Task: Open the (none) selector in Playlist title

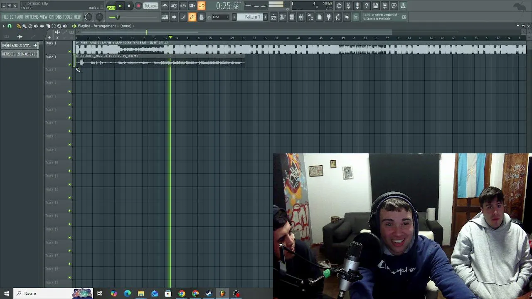Action: 126,26
